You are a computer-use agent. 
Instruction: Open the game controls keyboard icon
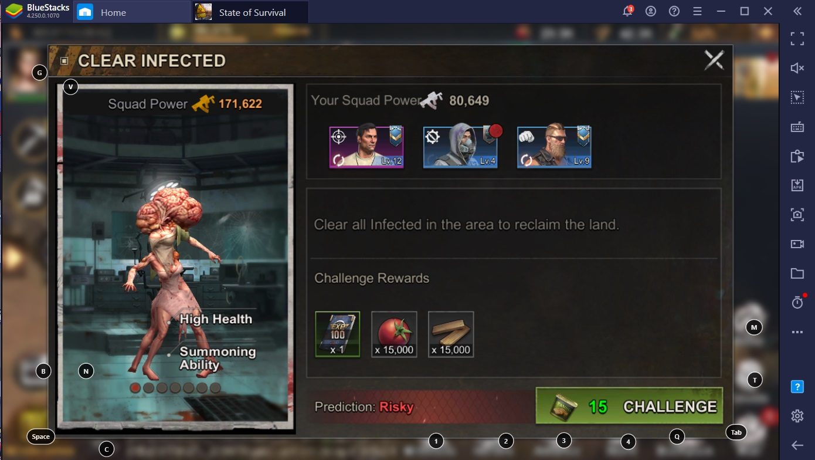[x=797, y=127]
